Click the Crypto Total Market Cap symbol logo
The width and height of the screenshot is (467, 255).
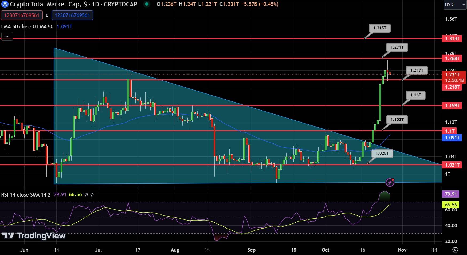point(5,4)
